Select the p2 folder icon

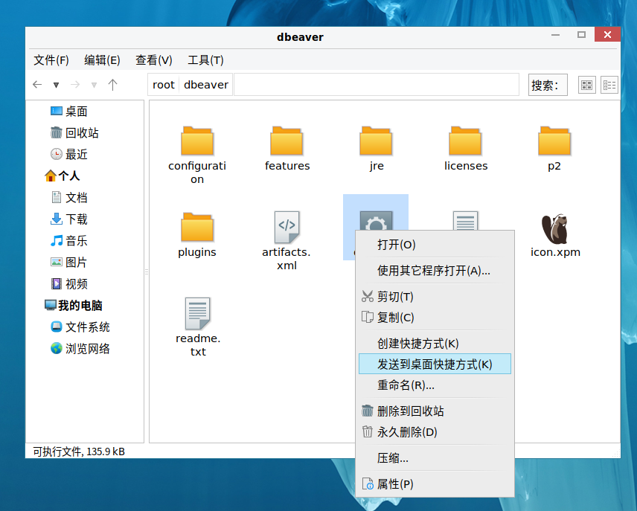554,141
